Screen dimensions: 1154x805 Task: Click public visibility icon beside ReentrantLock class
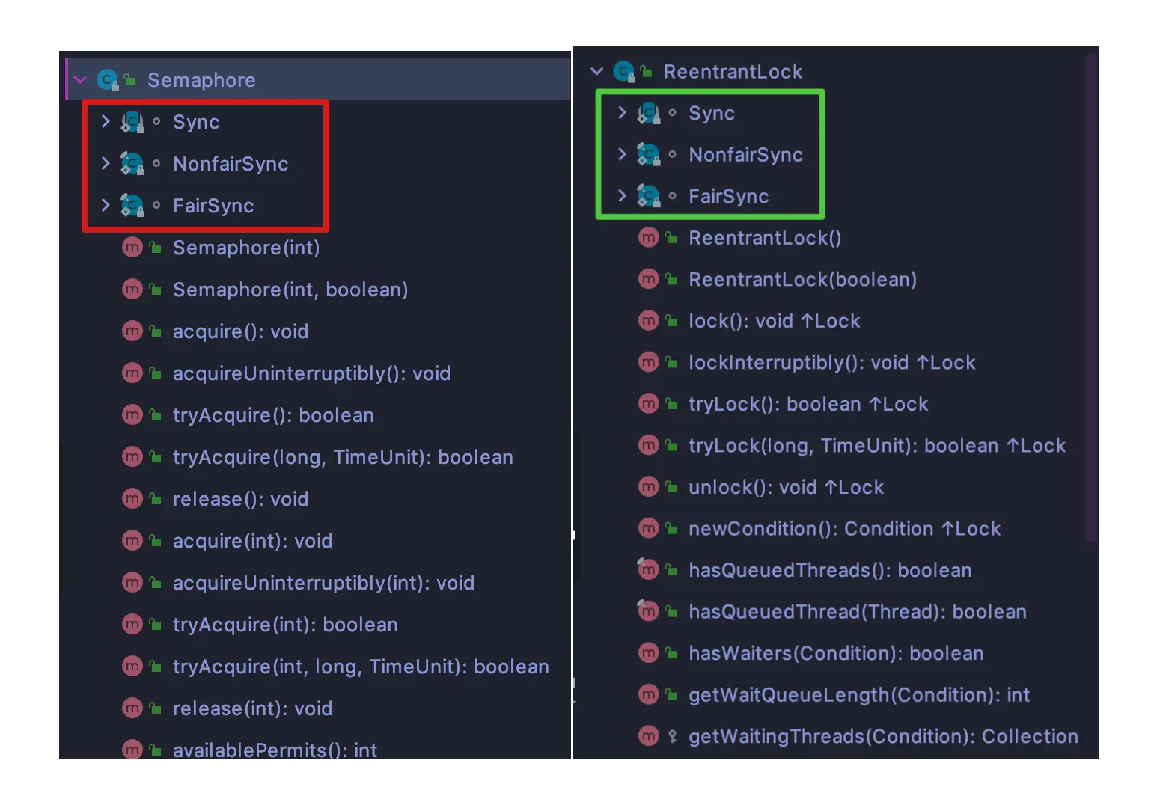tap(646, 71)
